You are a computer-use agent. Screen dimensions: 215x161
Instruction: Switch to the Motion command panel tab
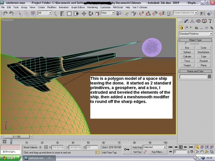tap(198, 21)
